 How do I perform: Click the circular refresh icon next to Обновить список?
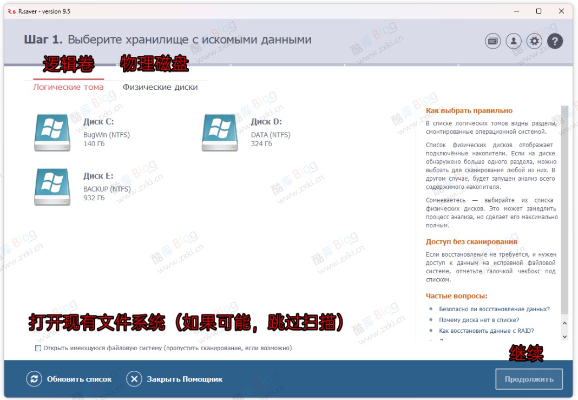coord(34,379)
